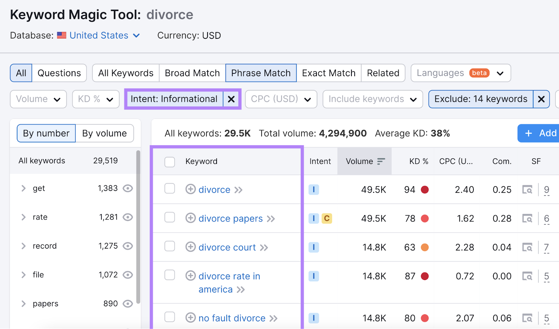The width and height of the screenshot is (559, 329).
Task: Open the United States database dropdown
Action: [x=105, y=35]
